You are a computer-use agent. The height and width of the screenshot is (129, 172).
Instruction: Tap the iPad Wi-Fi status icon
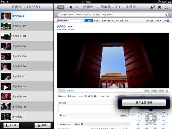[8, 1]
